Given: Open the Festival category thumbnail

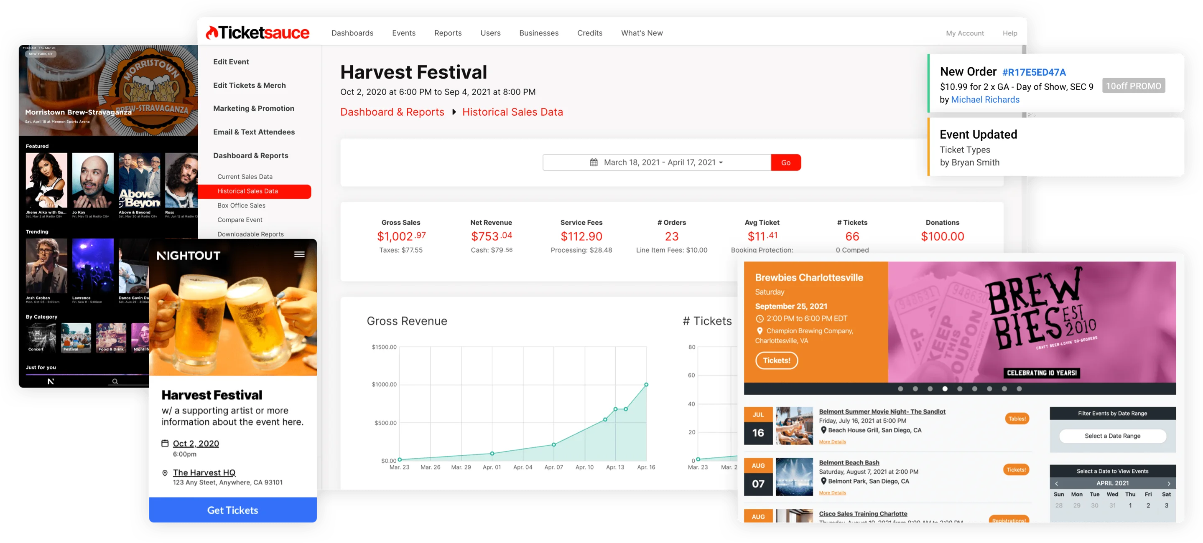Looking at the screenshot, I should pos(76,338).
